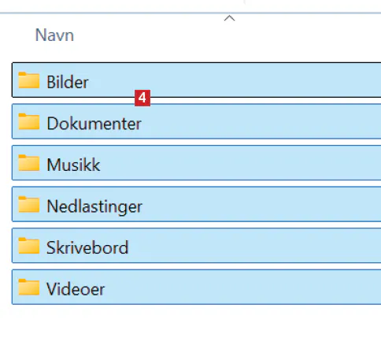The image size is (381, 360).
Task: Click blank highlighted area right of Skrivebord label
Action: pyautogui.click(x=255, y=246)
